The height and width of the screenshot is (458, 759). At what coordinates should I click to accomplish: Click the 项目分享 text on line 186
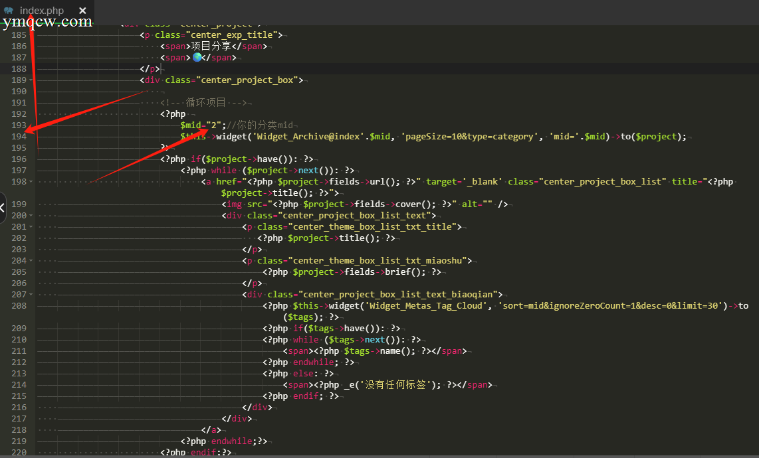(211, 46)
